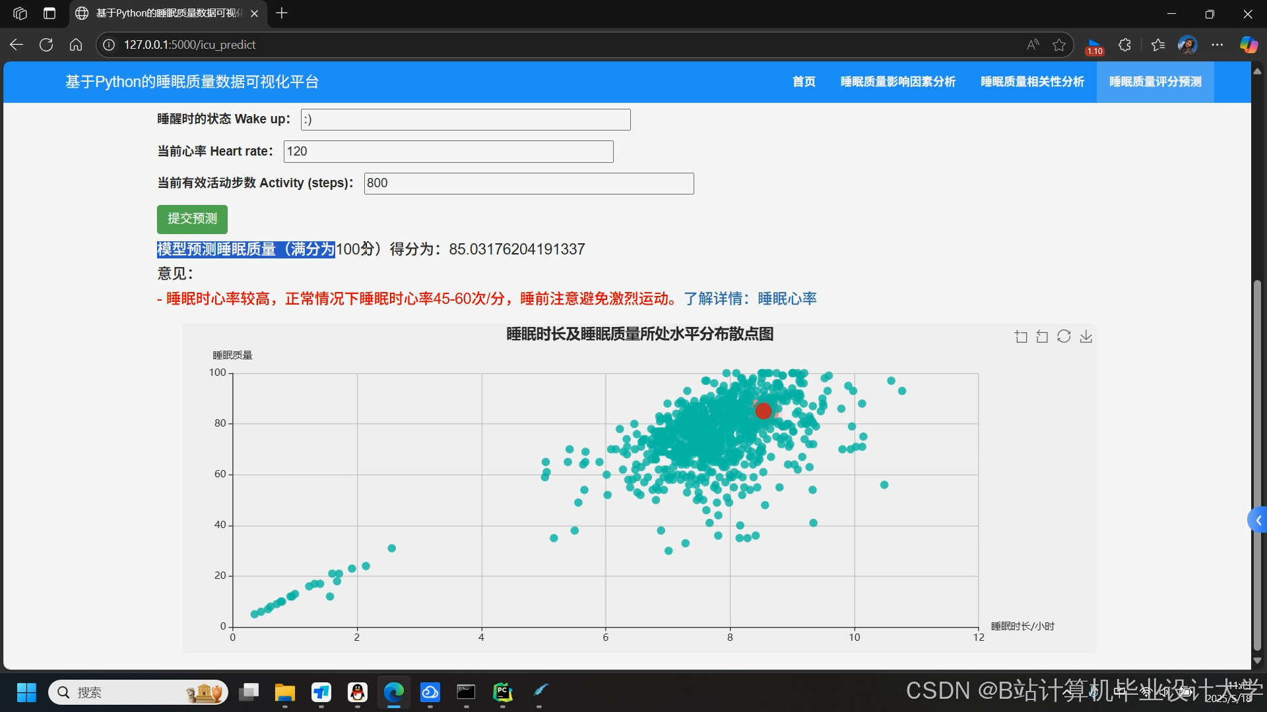Click the red highlighted prediction point
The width and height of the screenshot is (1267, 712).
coord(763,411)
